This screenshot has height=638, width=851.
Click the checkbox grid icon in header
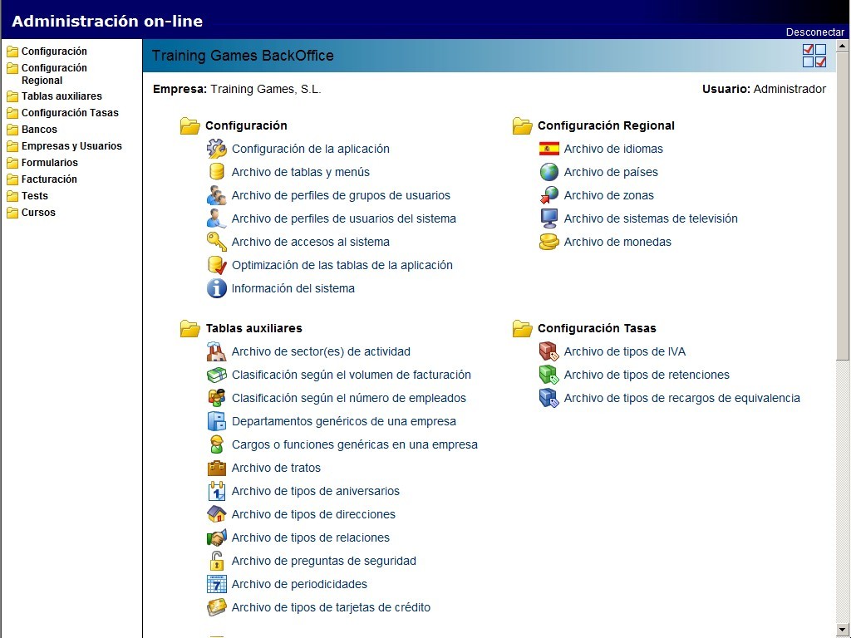814,56
